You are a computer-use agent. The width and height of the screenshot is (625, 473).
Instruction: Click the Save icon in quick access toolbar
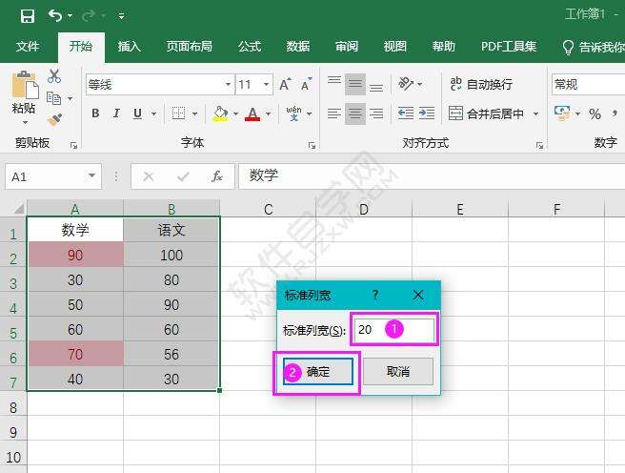tap(28, 16)
